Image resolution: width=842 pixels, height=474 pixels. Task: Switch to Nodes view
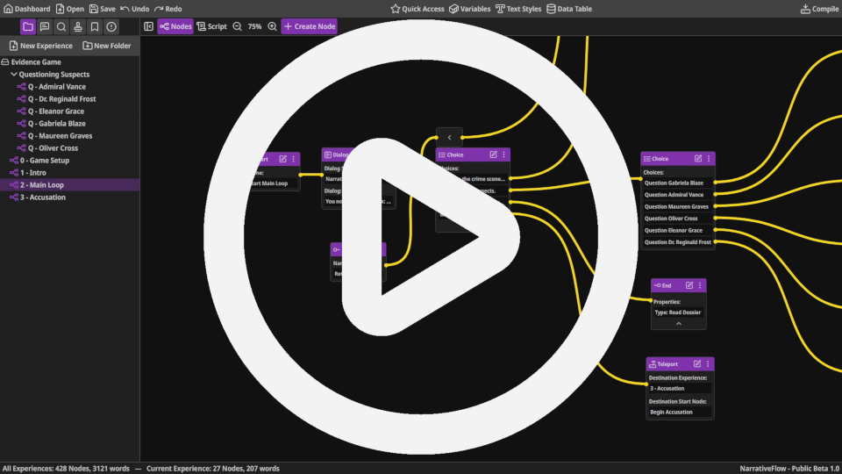point(175,27)
